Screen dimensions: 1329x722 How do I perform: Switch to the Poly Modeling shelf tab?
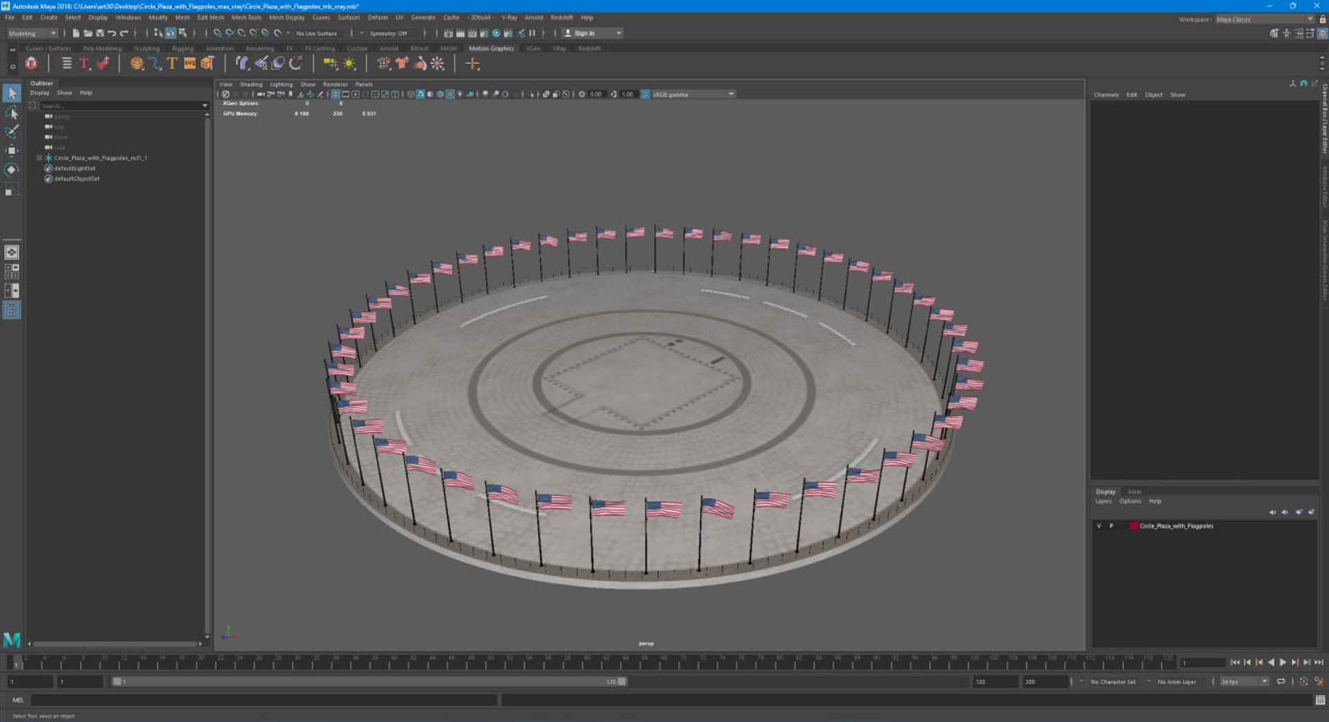pyautogui.click(x=102, y=48)
